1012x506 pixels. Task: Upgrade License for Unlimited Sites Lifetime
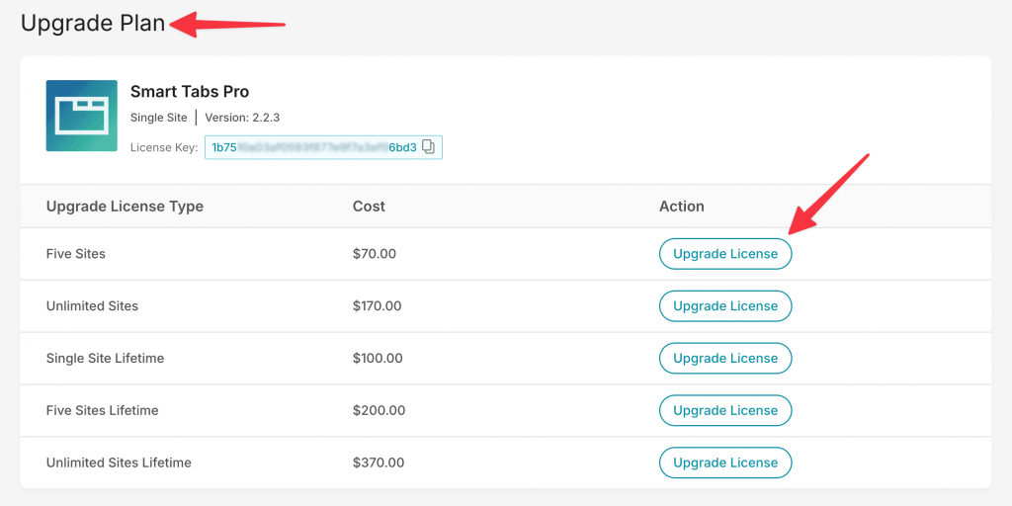[x=725, y=463]
